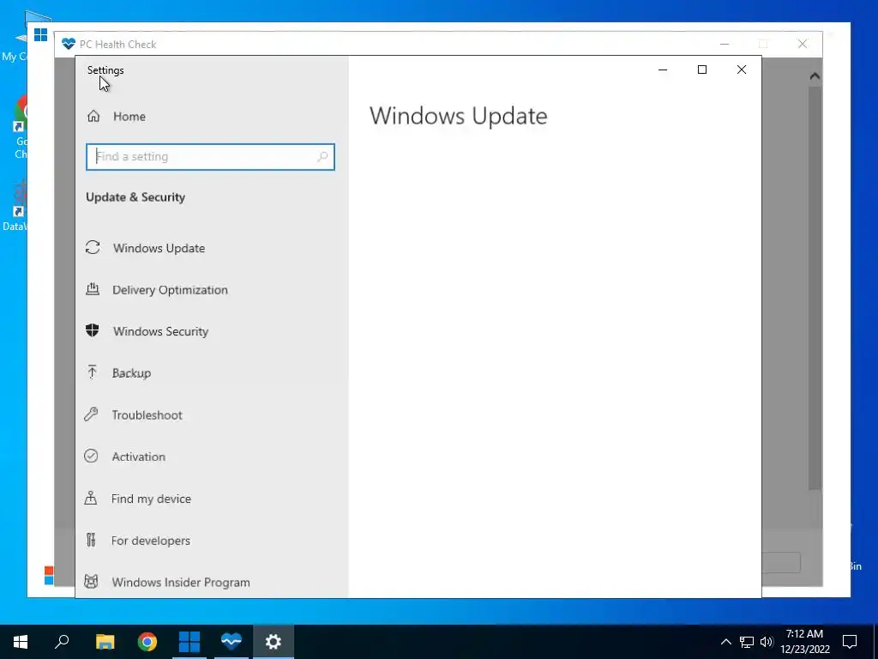Screen dimensions: 878x659
Task: Close the Settings window
Action: pyautogui.click(x=742, y=70)
